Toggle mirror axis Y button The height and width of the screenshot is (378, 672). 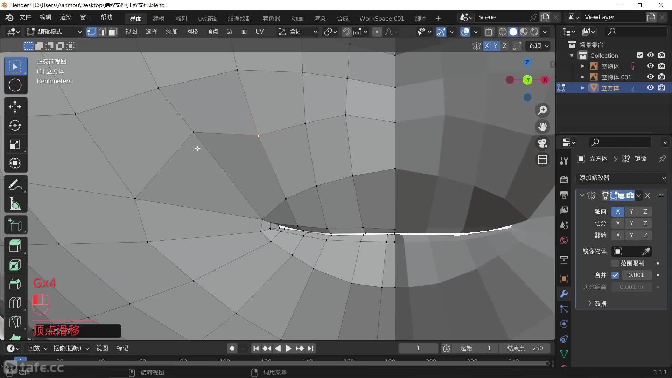631,211
